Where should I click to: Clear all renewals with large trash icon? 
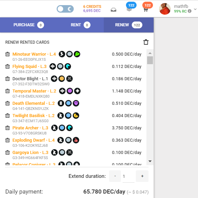point(146,42)
